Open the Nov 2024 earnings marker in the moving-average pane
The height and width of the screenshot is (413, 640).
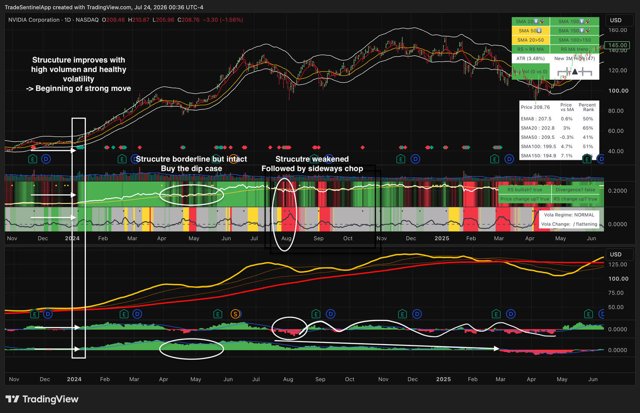pyautogui.click(x=402, y=314)
